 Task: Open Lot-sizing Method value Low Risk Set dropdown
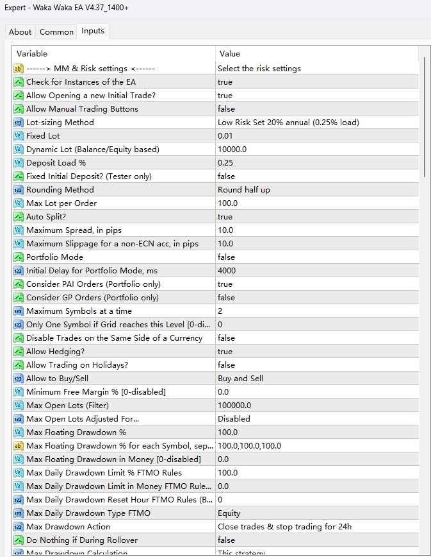click(317, 123)
